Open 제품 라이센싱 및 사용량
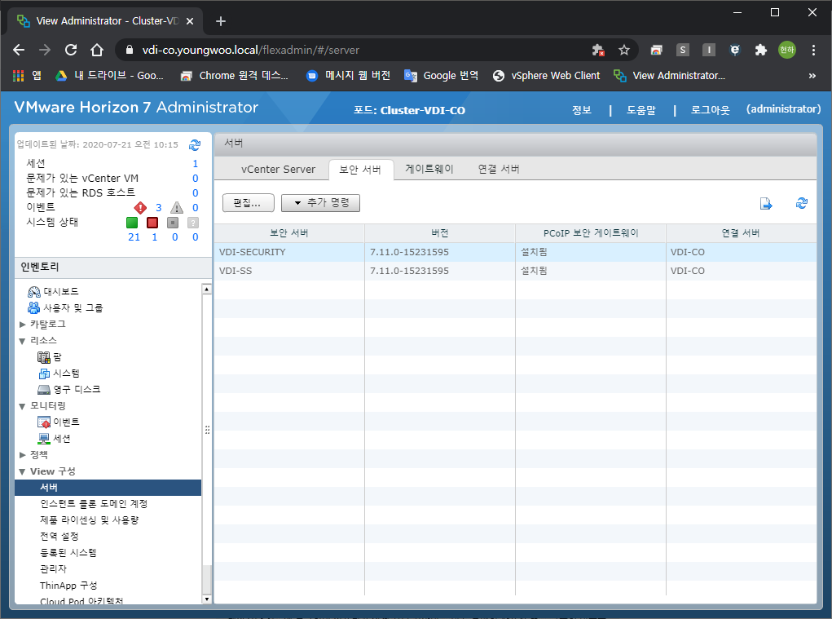The height and width of the screenshot is (619, 832). (x=89, y=520)
